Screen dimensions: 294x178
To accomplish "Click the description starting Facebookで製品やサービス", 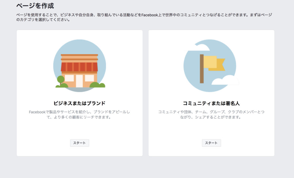I will (79, 114).
